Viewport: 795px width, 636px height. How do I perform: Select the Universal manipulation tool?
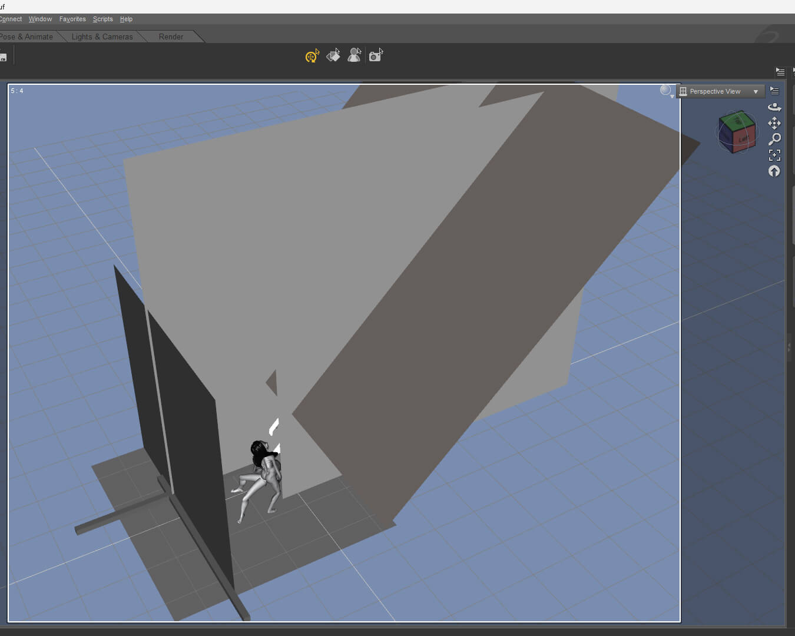(312, 56)
